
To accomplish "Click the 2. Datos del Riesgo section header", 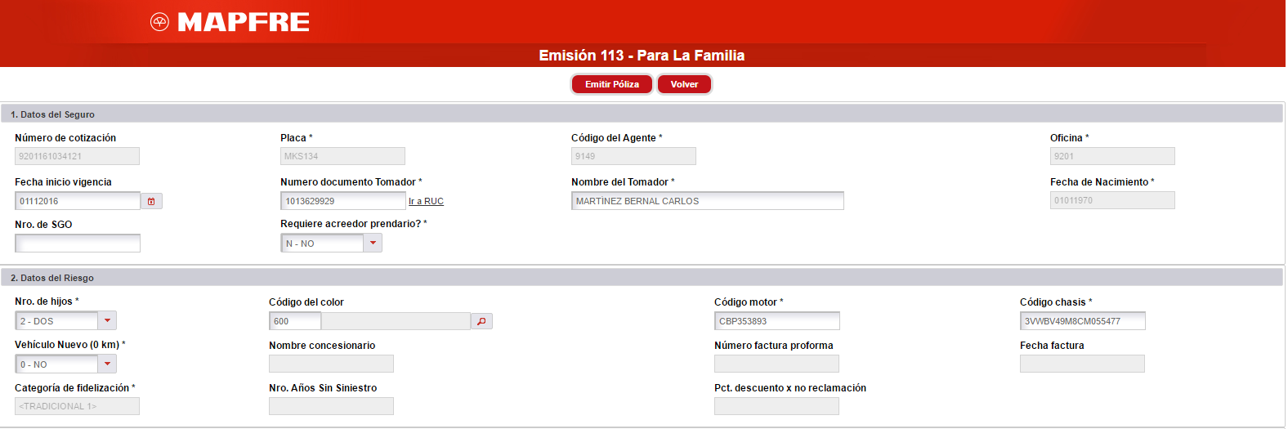I will click(x=642, y=278).
